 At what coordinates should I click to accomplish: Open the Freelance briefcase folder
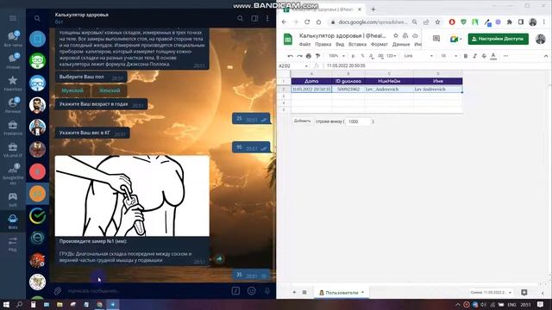click(13, 127)
